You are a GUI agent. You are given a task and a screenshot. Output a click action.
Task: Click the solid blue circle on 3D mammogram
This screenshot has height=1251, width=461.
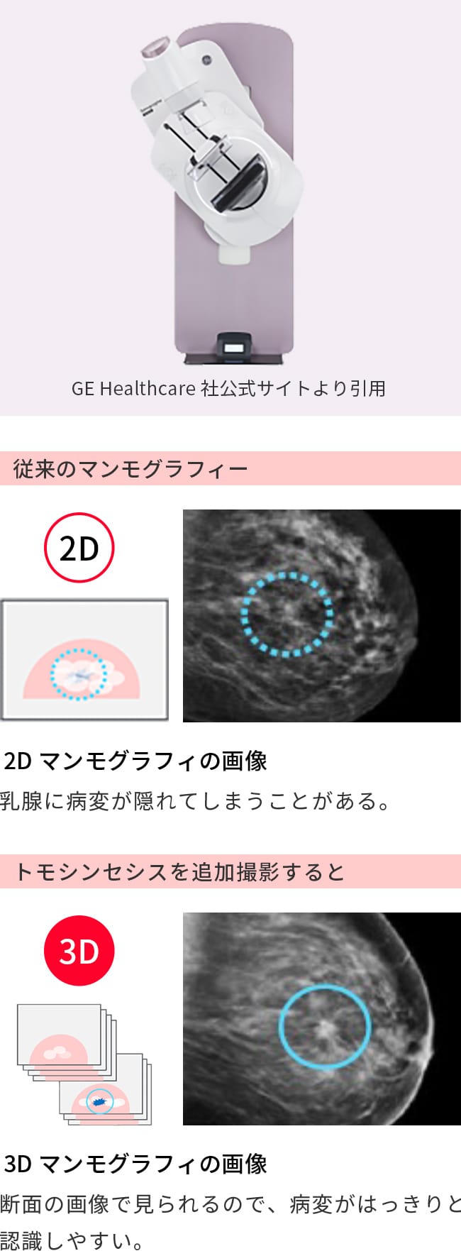(x=324, y=1026)
